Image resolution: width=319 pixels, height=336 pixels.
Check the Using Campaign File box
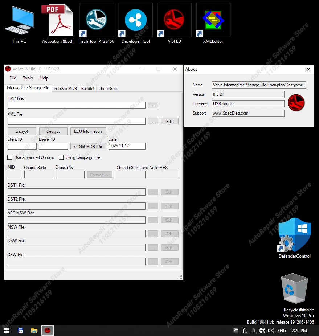click(61, 157)
